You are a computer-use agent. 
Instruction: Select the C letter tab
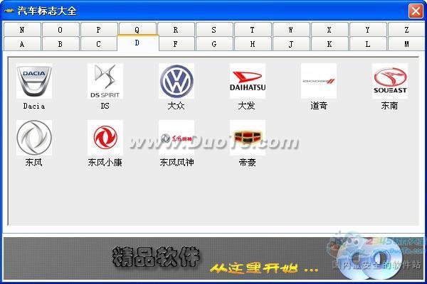99,44
